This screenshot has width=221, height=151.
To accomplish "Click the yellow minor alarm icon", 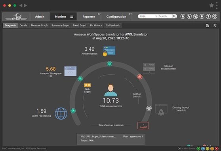I will 207,149.
